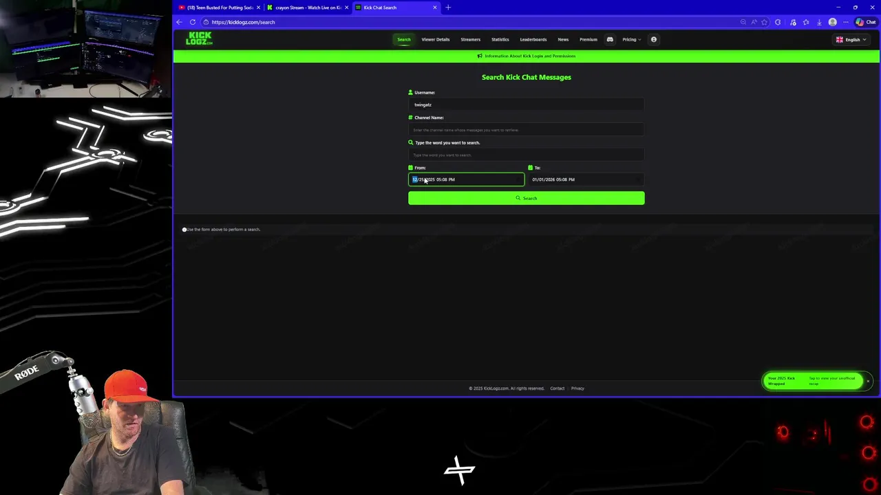The height and width of the screenshot is (495, 881).
Task: Open the Search nav item
Action: coord(404,39)
